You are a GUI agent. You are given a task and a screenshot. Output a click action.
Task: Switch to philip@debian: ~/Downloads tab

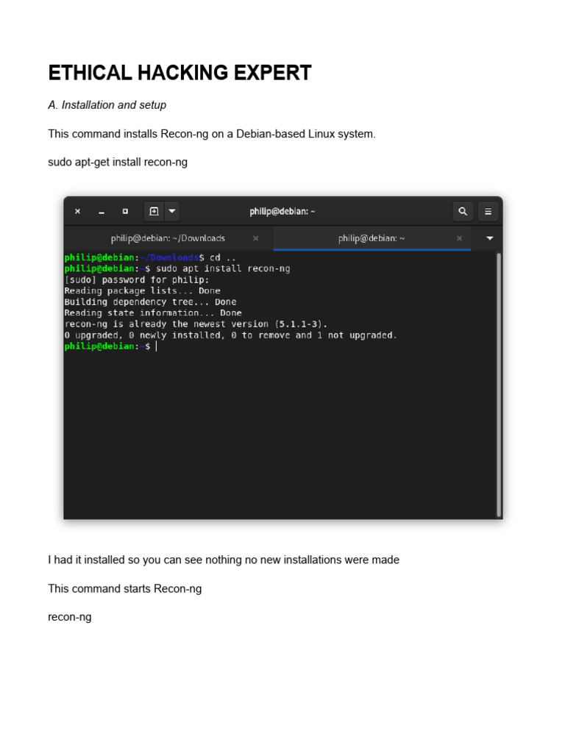[168, 238]
